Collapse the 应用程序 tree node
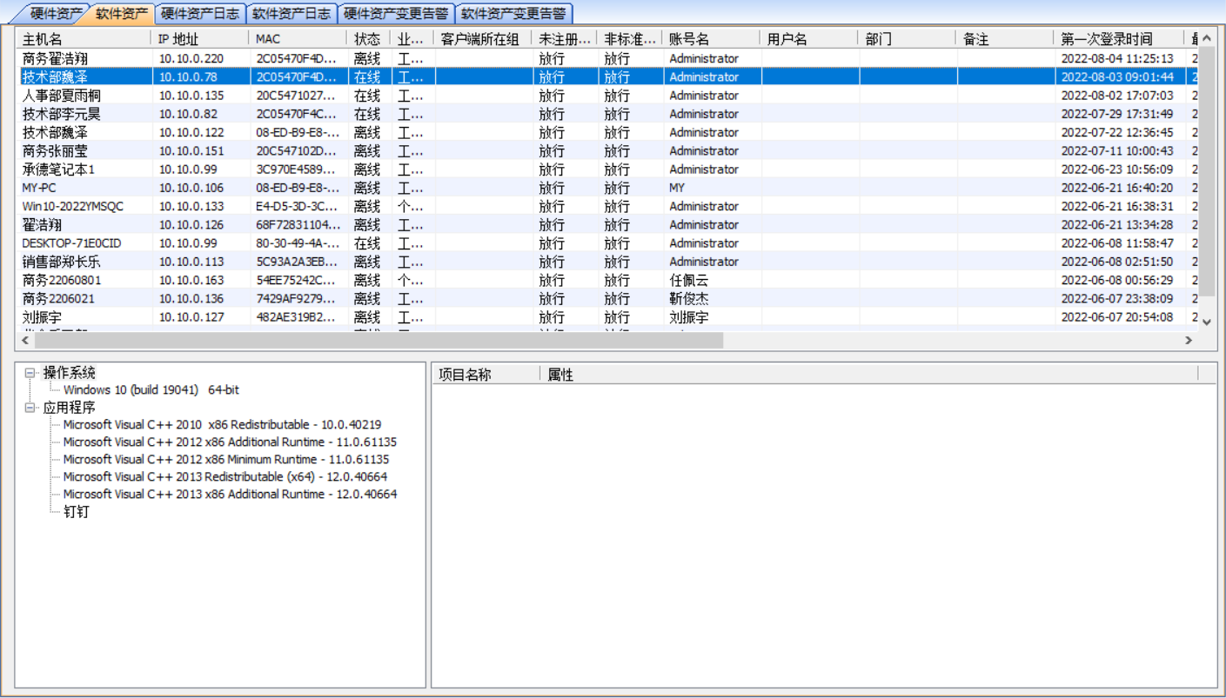This screenshot has height=698, width=1226. click(30, 408)
